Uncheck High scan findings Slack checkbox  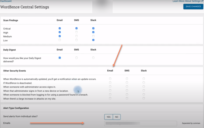(93, 32)
